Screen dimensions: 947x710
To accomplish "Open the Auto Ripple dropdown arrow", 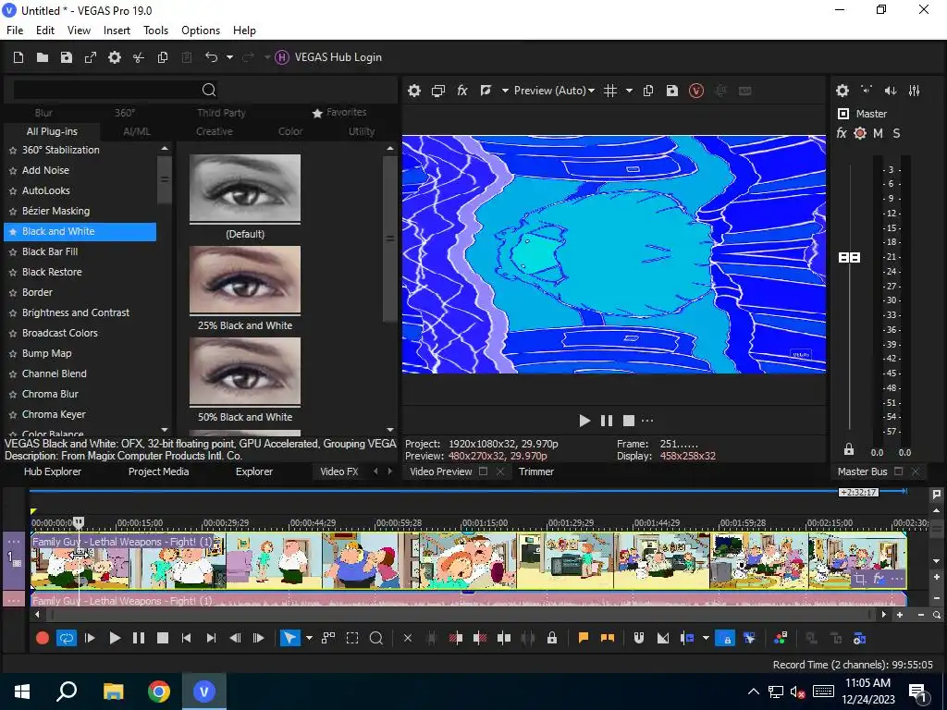I will (x=706, y=638).
